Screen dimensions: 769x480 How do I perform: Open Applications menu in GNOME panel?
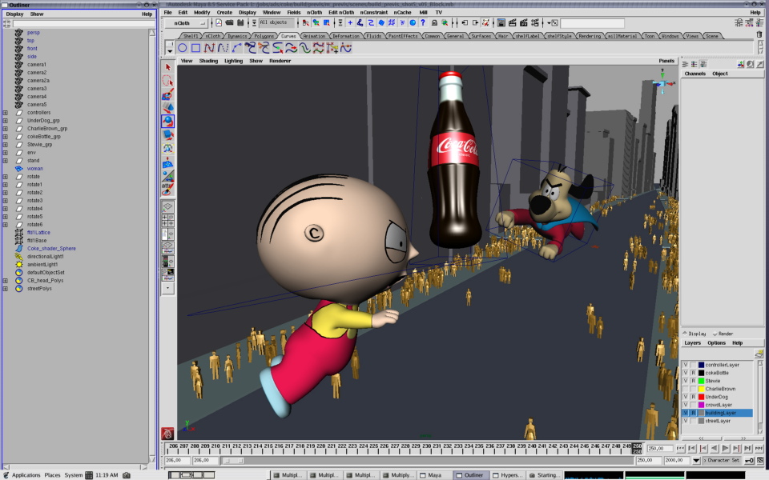(26, 475)
